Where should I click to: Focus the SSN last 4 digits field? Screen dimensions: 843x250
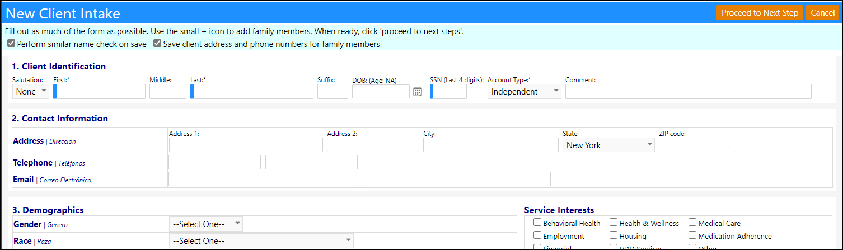(448, 92)
